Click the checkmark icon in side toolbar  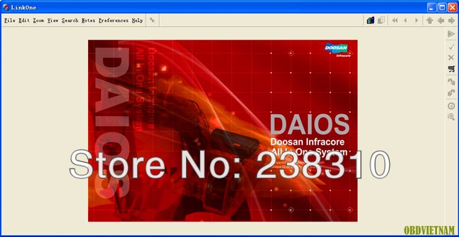pyautogui.click(x=451, y=47)
